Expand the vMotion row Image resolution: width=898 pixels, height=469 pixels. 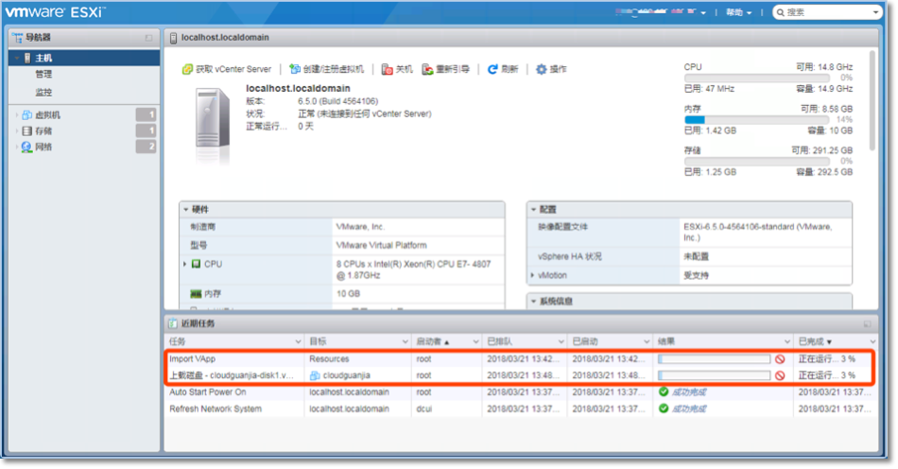pyautogui.click(x=532, y=275)
